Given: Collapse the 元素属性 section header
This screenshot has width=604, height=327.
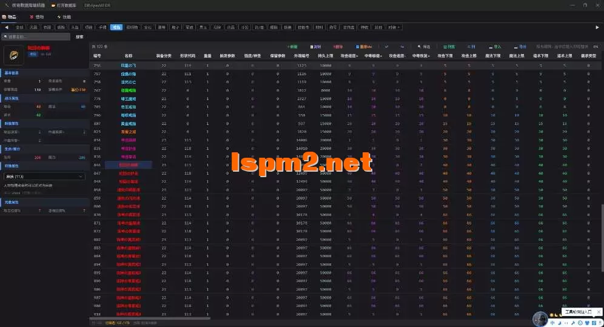Looking at the screenshot, I should [x=45, y=202].
